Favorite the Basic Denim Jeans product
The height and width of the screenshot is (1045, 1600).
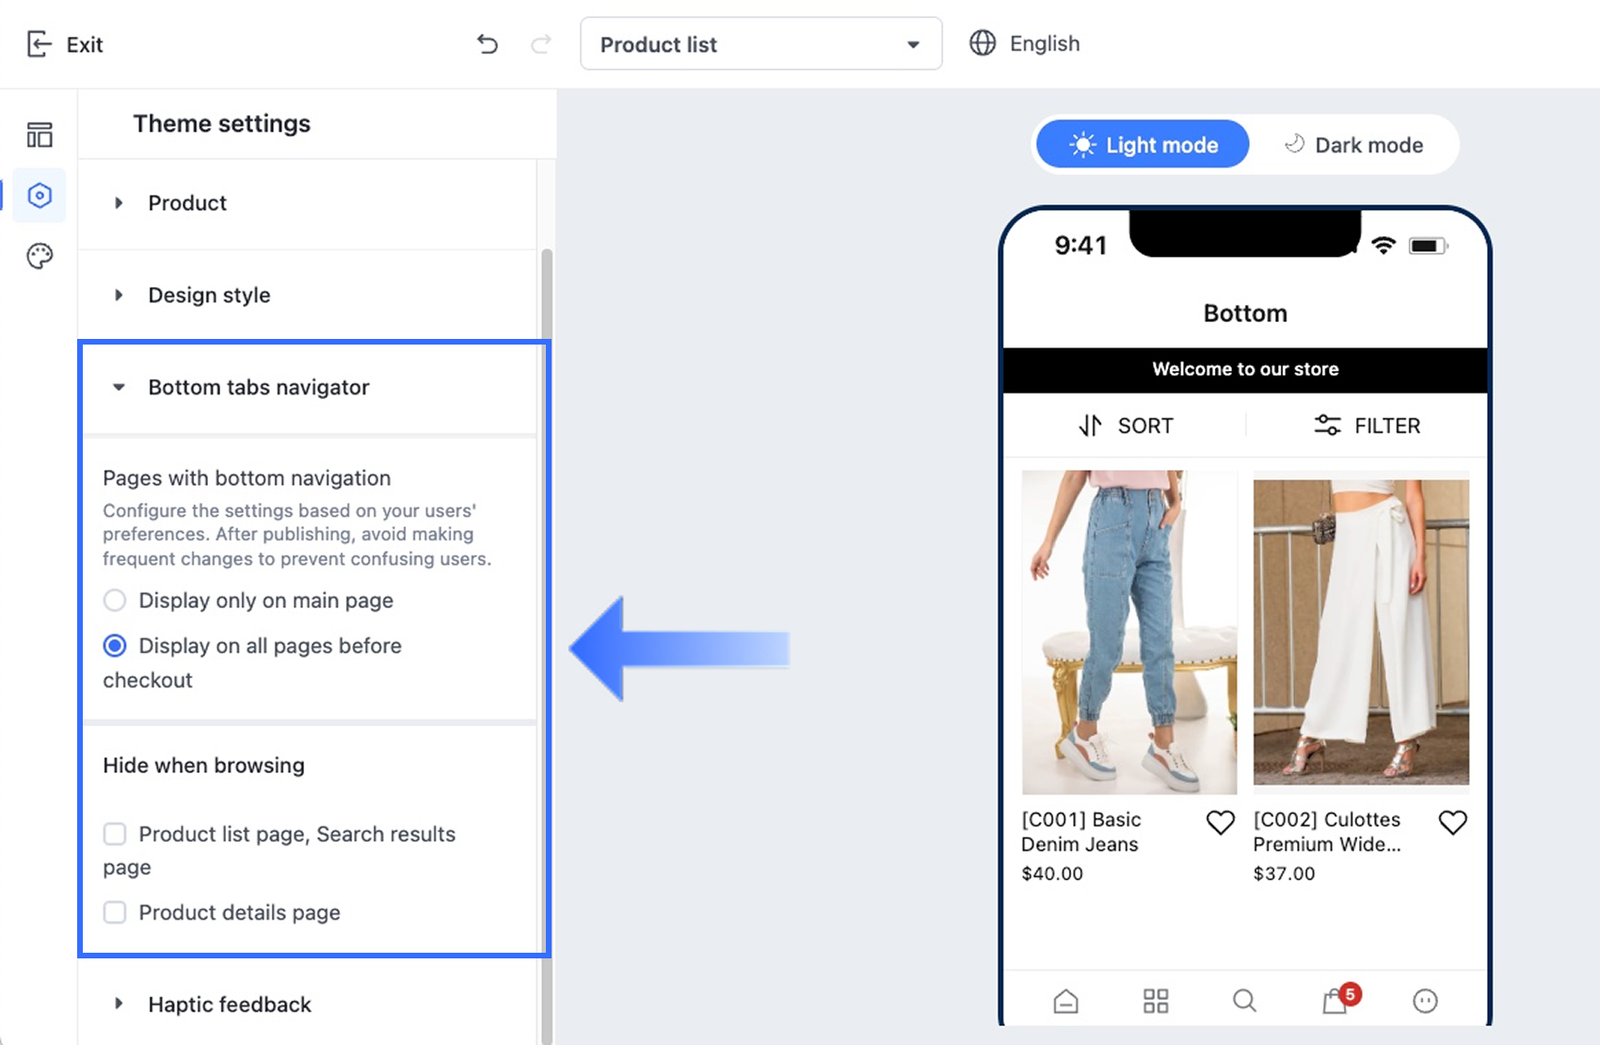(1221, 823)
